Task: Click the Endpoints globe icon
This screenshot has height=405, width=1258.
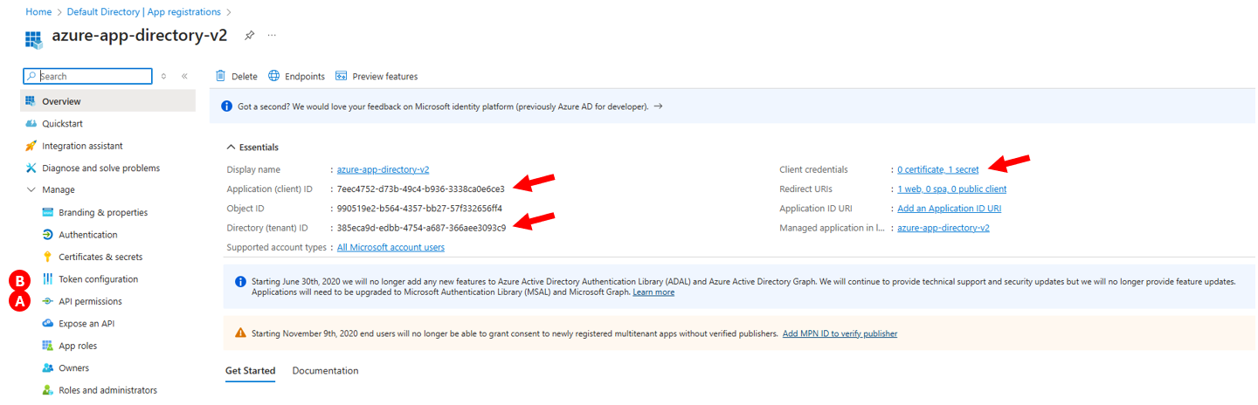Action: click(274, 76)
